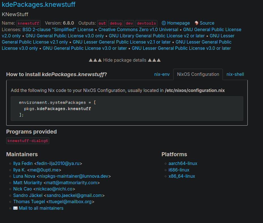Image resolution: width=263 pixels, height=223 pixels.
Task: Click the 'dev' output badge
Action: tap(129, 23)
